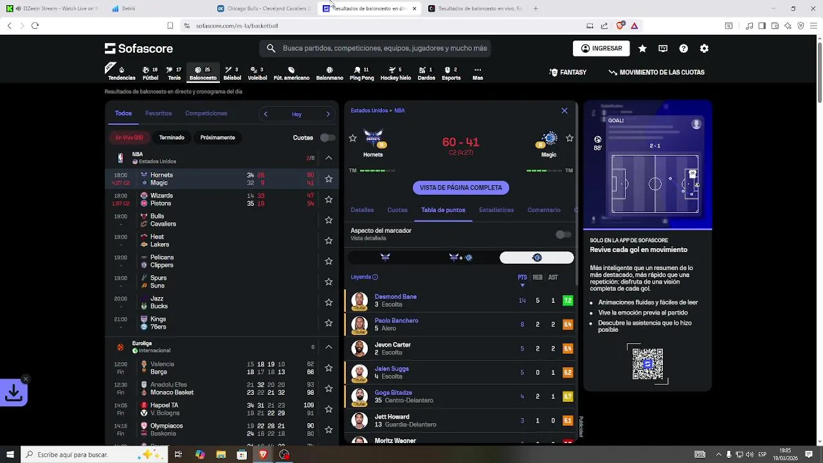Select Terminado filter chip
Image resolution: width=823 pixels, height=463 pixels.
172,138
